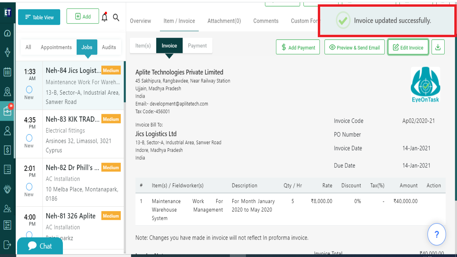Click Medium priority badge on Neh-83
Viewport: 457px width, 257px height.
tap(111, 119)
